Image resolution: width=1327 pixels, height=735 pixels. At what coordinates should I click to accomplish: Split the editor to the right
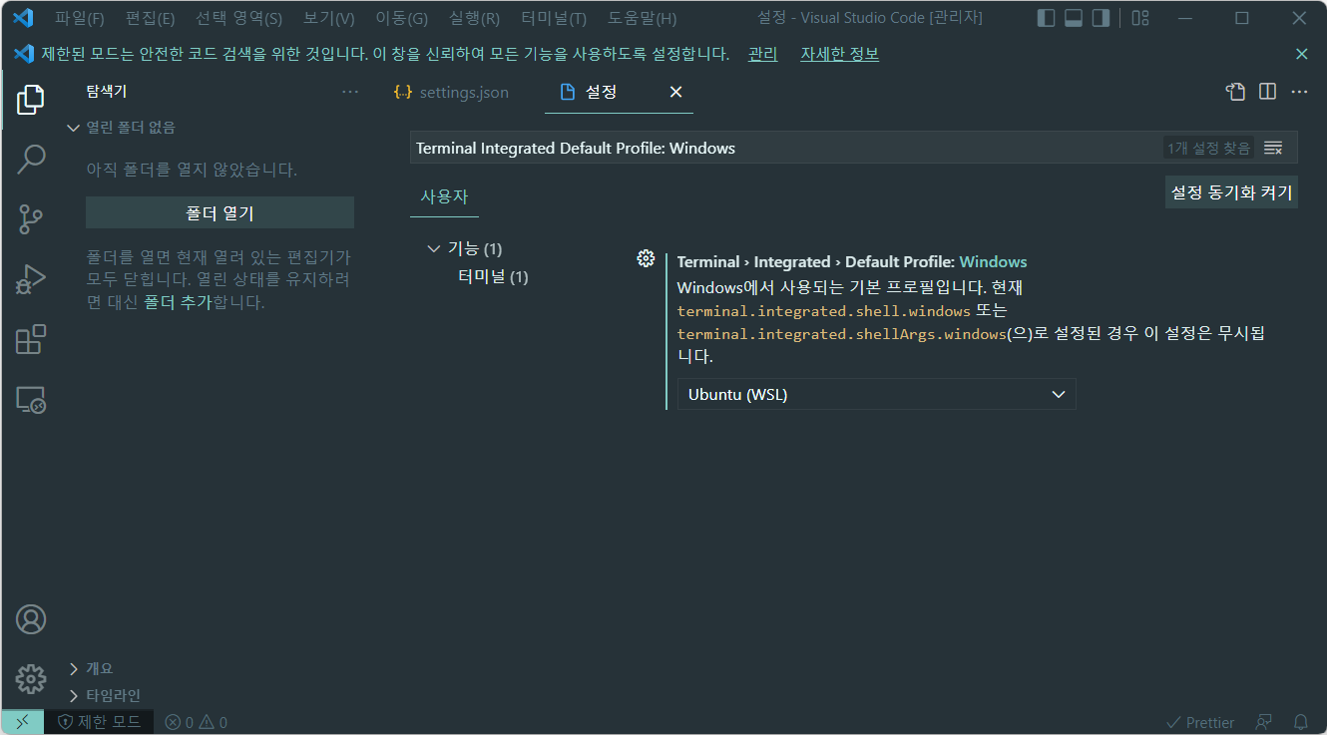coord(1267,92)
